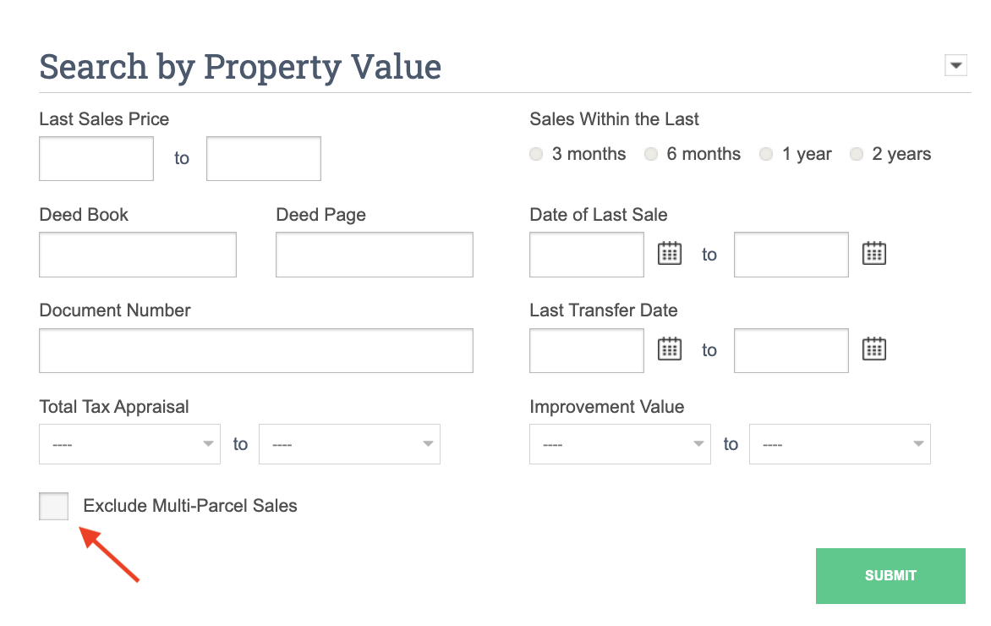Open calendar for Date of Last Sale end
The width and height of the screenshot is (991, 626).
[873, 253]
